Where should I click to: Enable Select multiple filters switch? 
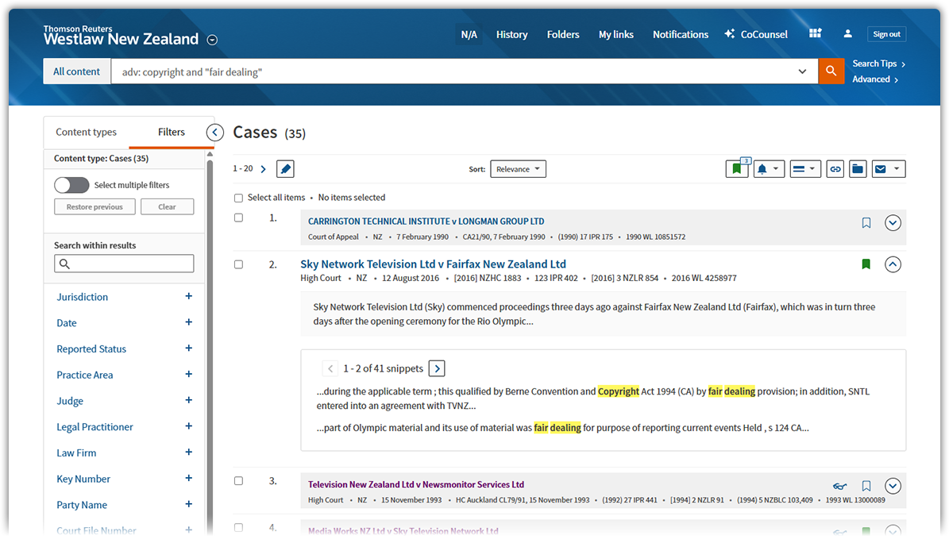tap(71, 184)
